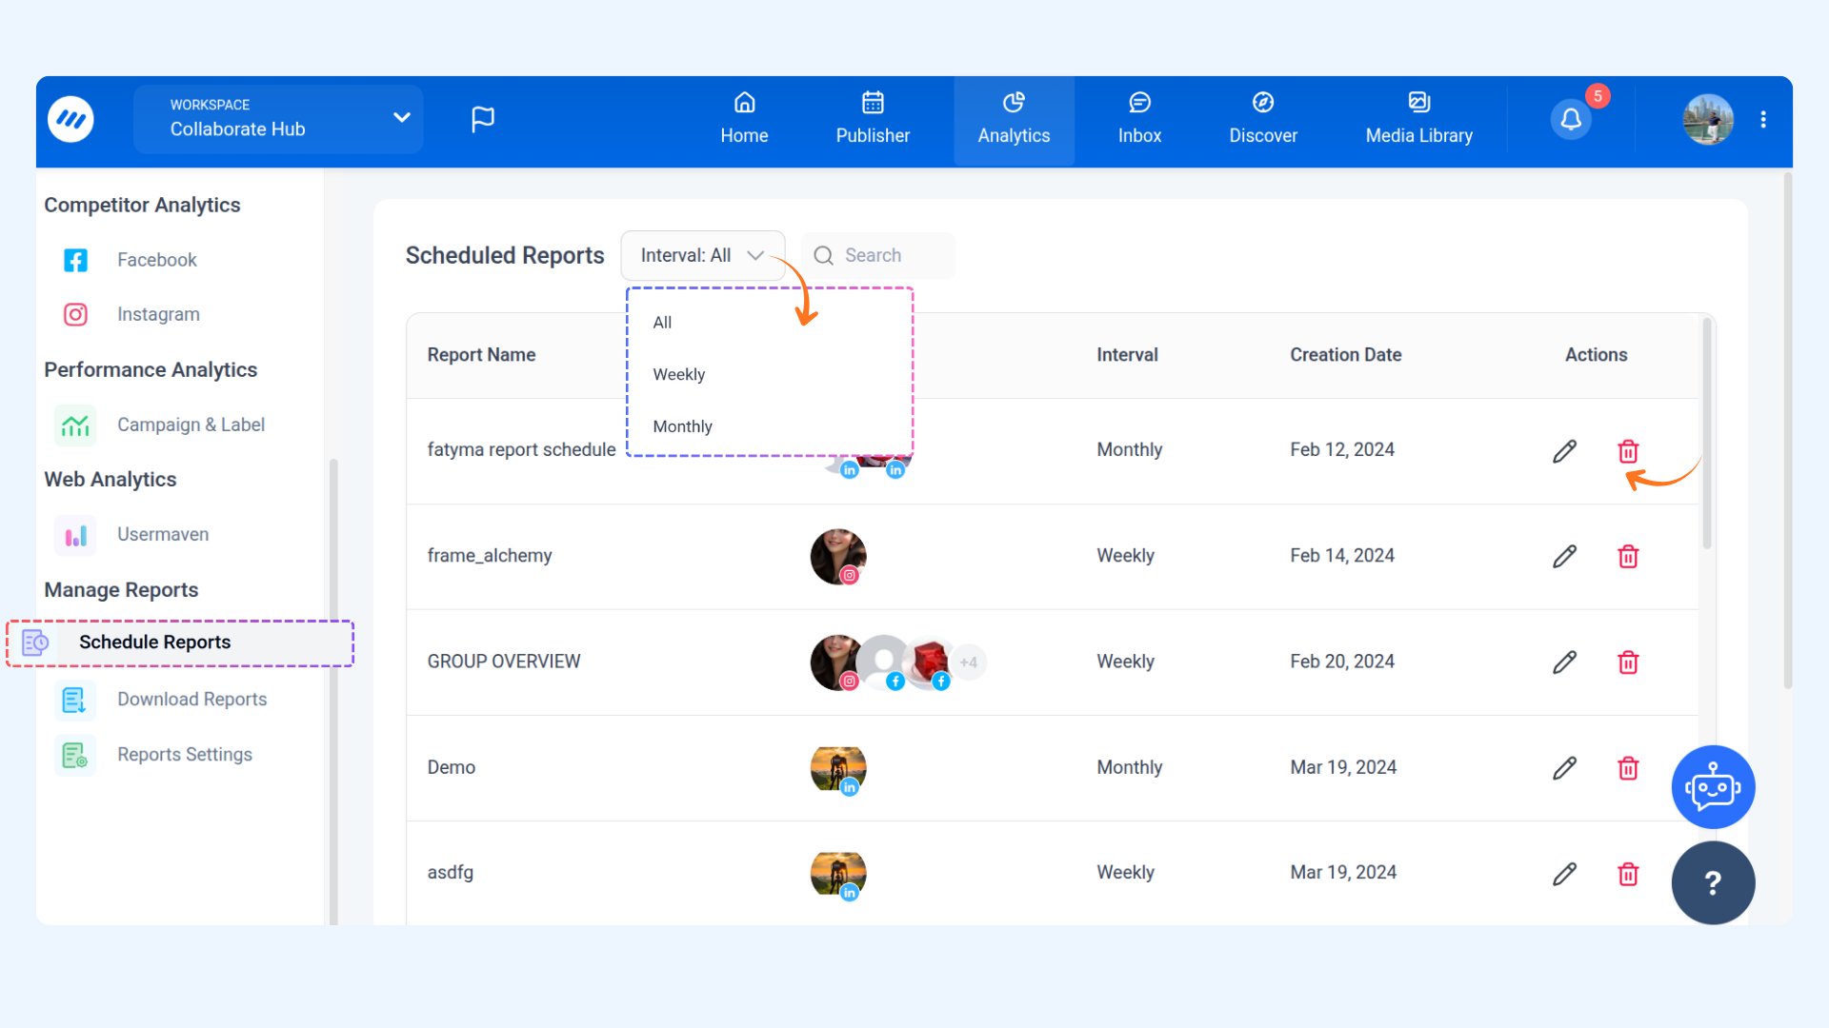The height and width of the screenshot is (1028, 1829).
Task: Open the notifications bell
Action: click(1571, 120)
